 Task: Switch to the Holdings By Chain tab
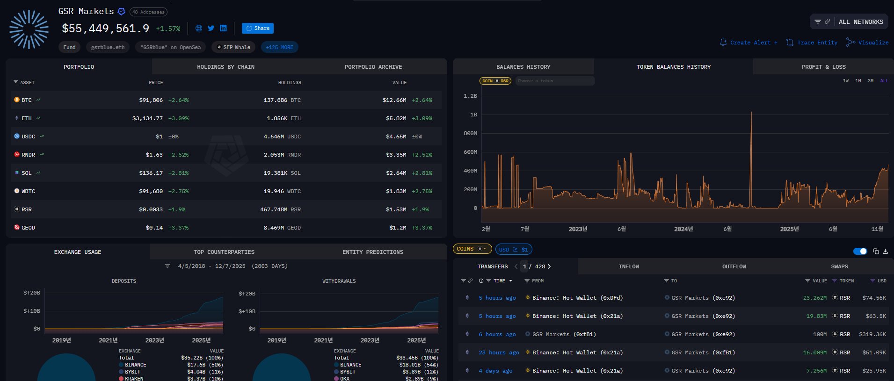[225, 67]
